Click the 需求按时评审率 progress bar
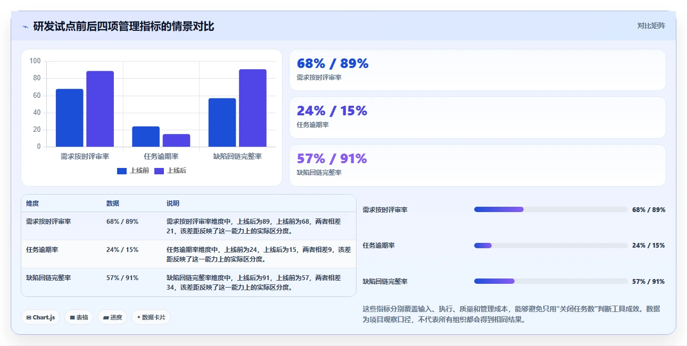Screen dimensions: 687x346 [x=551, y=209]
